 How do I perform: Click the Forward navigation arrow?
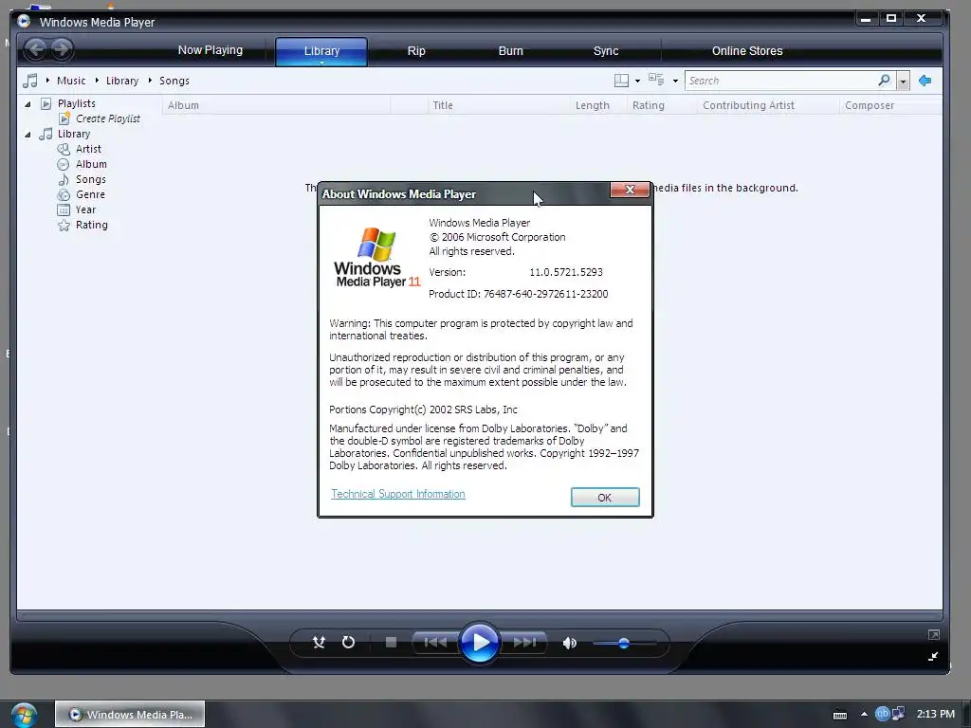tap(62, 49)
